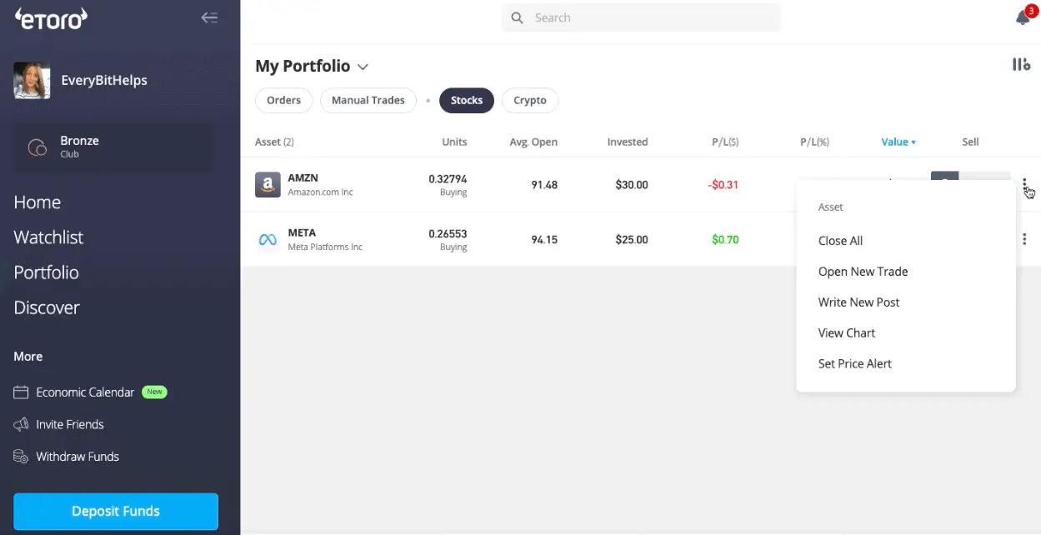The height and width of the screenshot is (535, 1041).
Task: Click the META ticker name
Action: click(x=302, y=232)
